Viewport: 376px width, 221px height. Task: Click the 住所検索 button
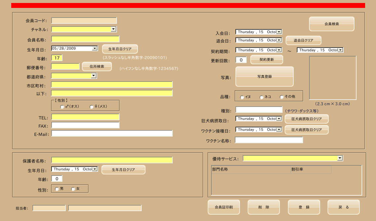point(97,66)
